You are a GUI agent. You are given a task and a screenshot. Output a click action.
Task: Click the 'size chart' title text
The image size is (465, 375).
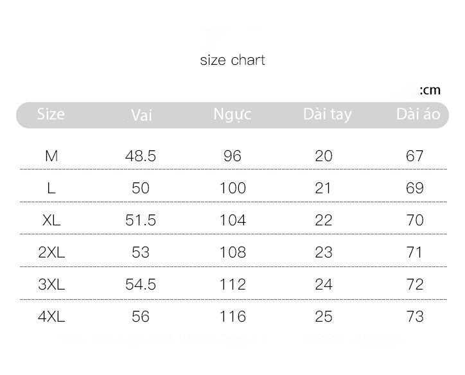(232, 60)
